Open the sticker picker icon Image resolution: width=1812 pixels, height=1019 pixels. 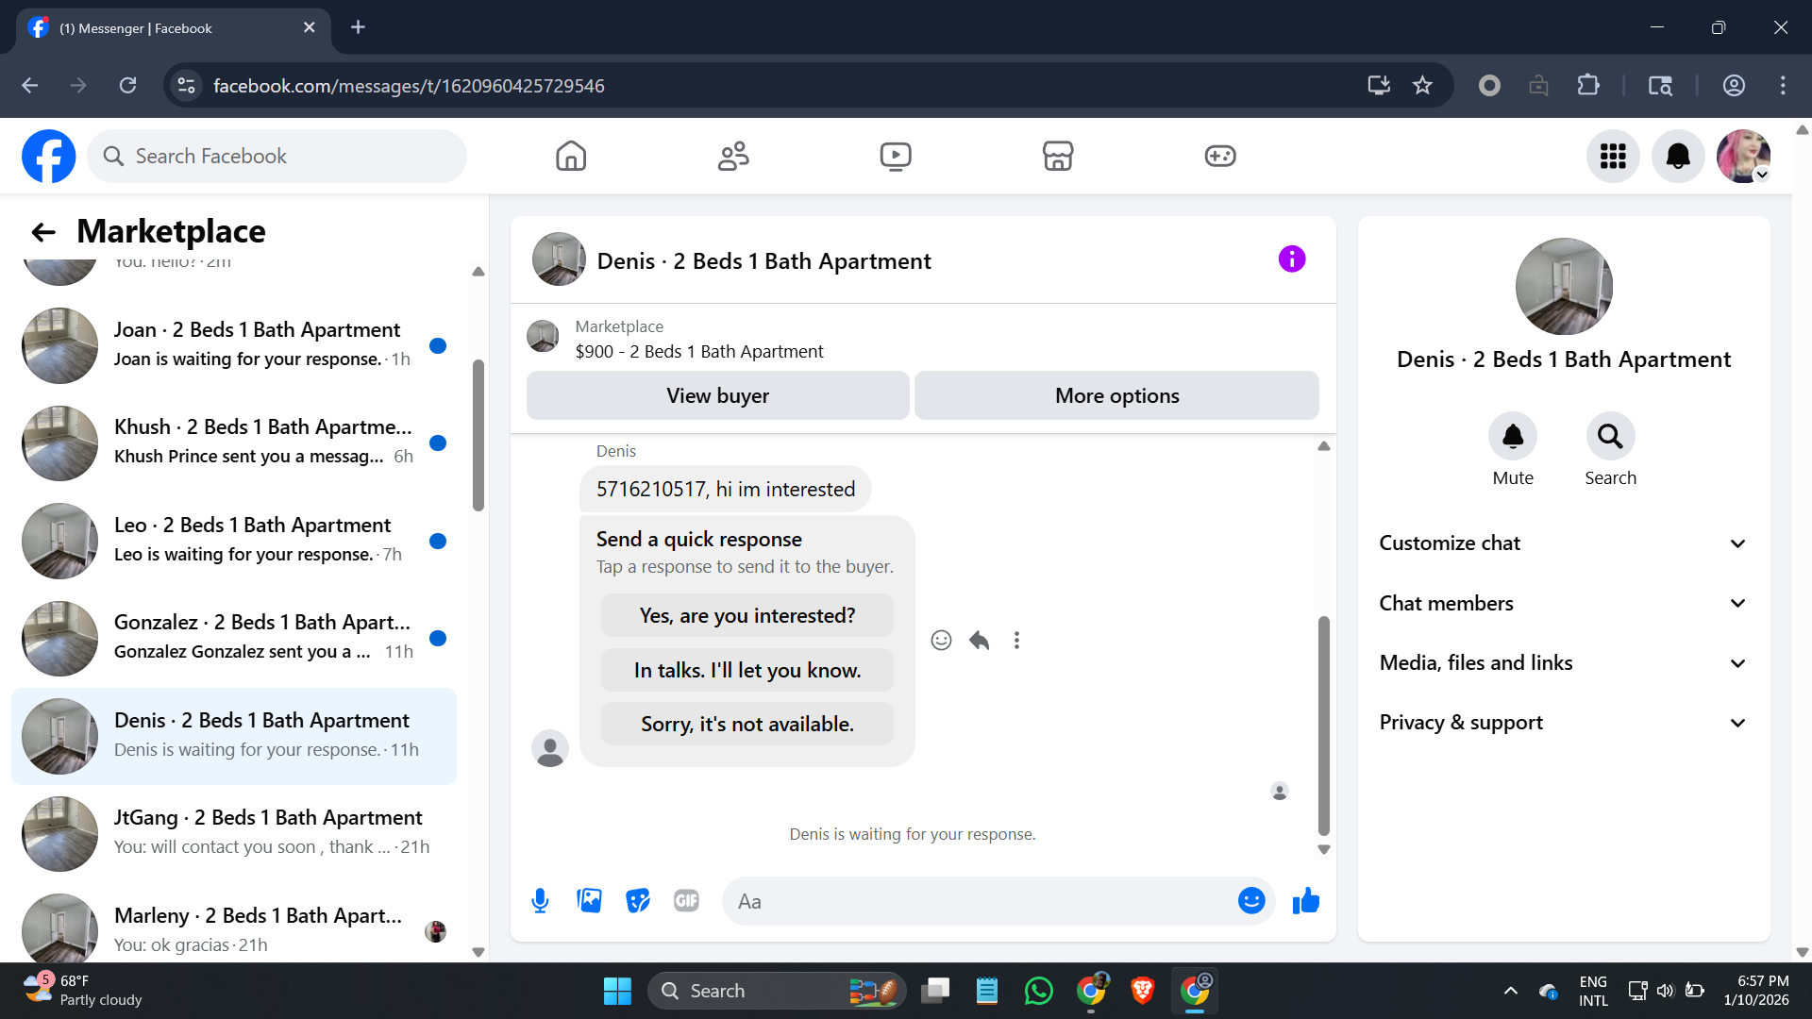[638, 901]
